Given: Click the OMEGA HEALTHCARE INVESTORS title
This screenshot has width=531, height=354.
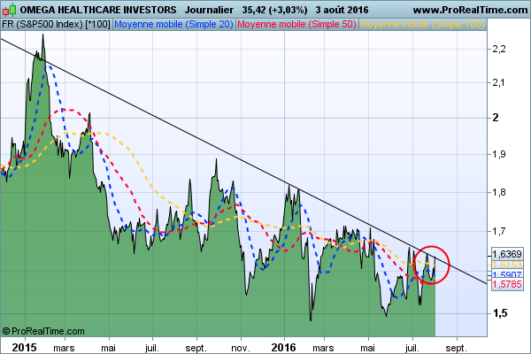Looking at the screenshot, I should (x=98, y=10).
